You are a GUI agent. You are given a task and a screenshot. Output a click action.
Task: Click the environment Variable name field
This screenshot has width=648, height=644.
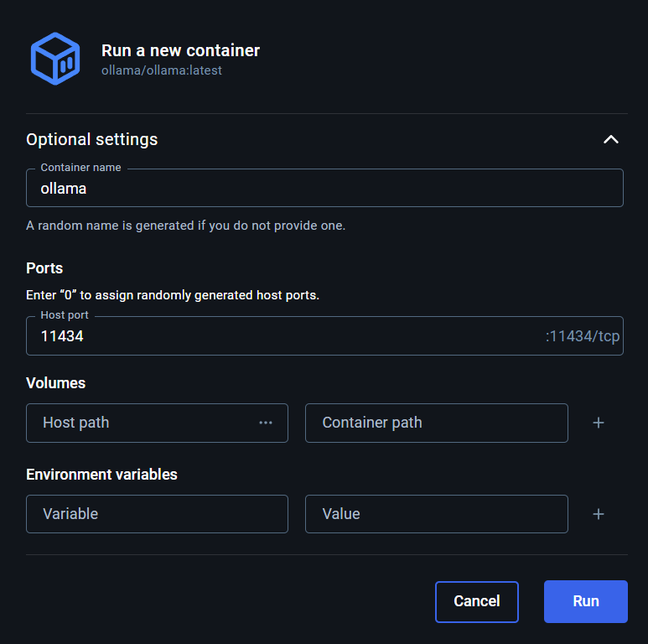click(157, 514)
